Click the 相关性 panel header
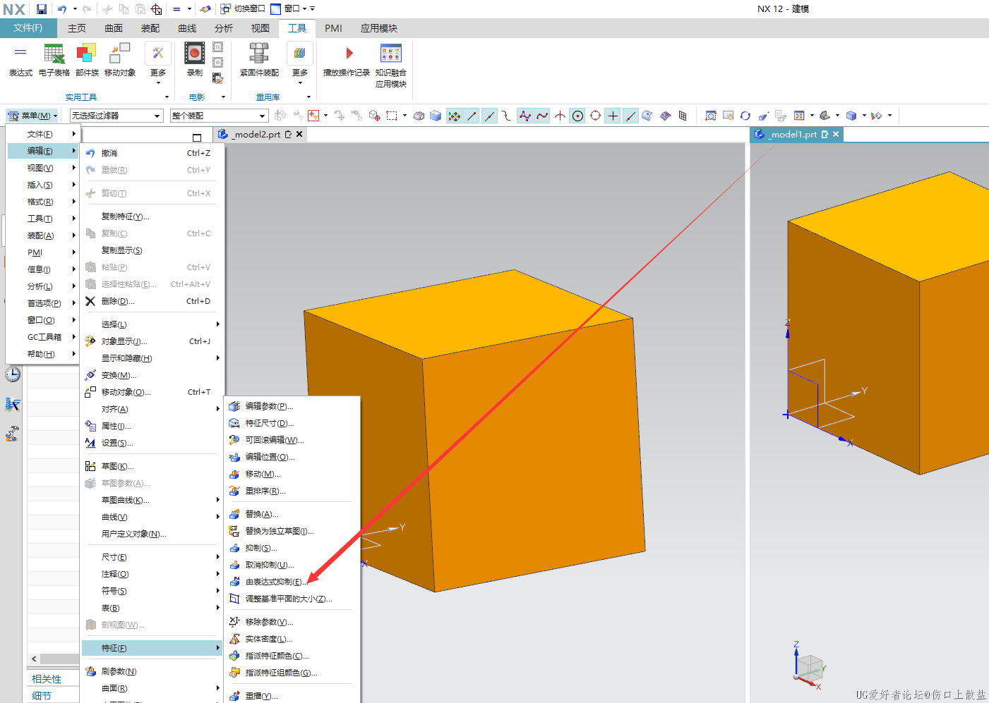The image size is (989, 703). (x=47, y=679)
